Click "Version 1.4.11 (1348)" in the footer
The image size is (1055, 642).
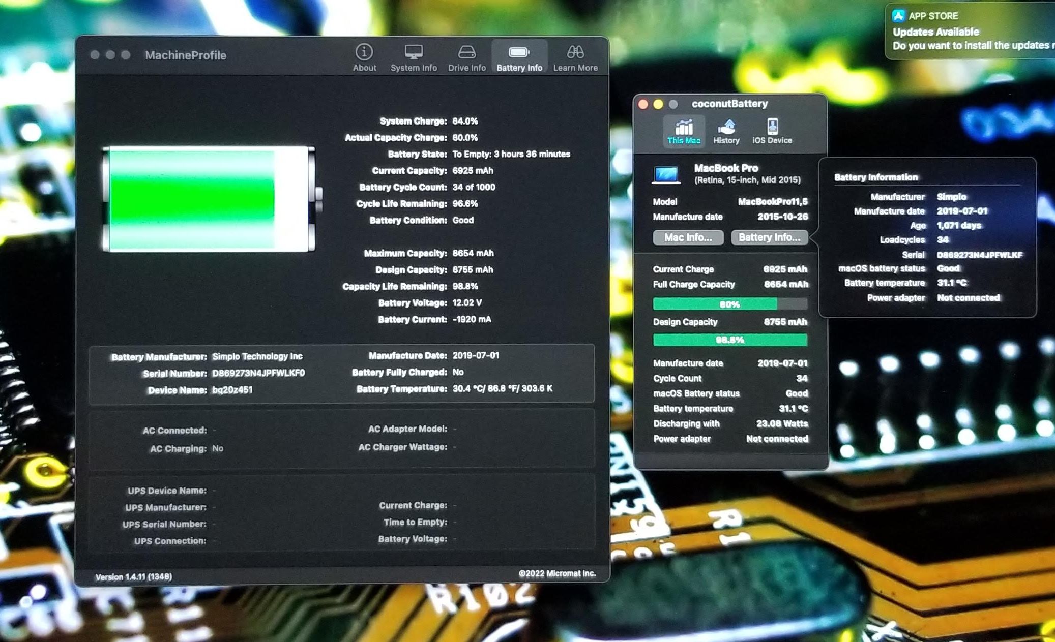click(134, 577)
